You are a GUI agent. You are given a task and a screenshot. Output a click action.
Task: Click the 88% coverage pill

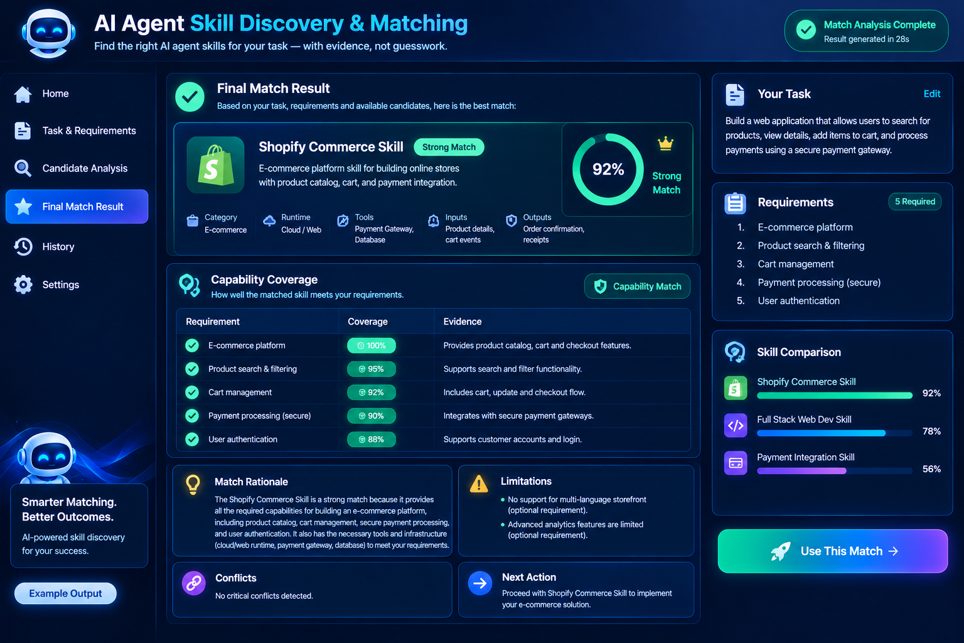click(x=372, y=440)
